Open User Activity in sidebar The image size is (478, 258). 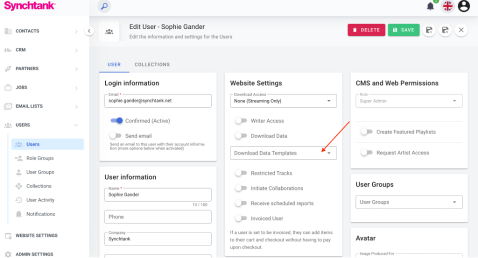[40, 200]
